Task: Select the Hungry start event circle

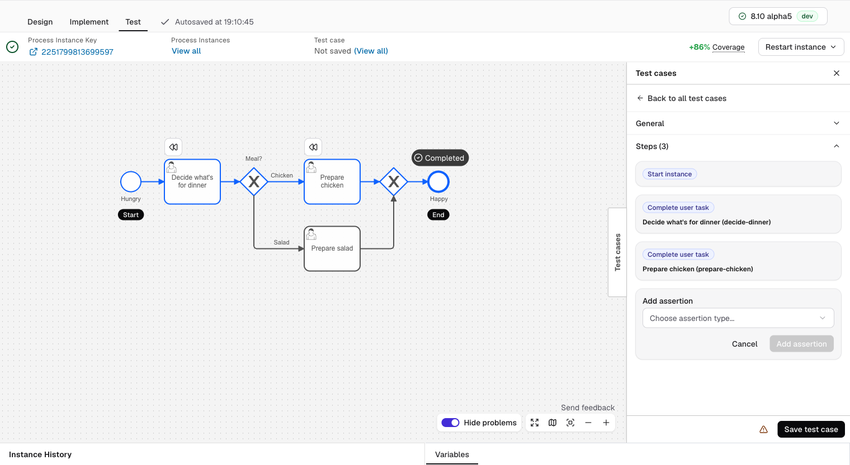Action: (x=131, y=182)
